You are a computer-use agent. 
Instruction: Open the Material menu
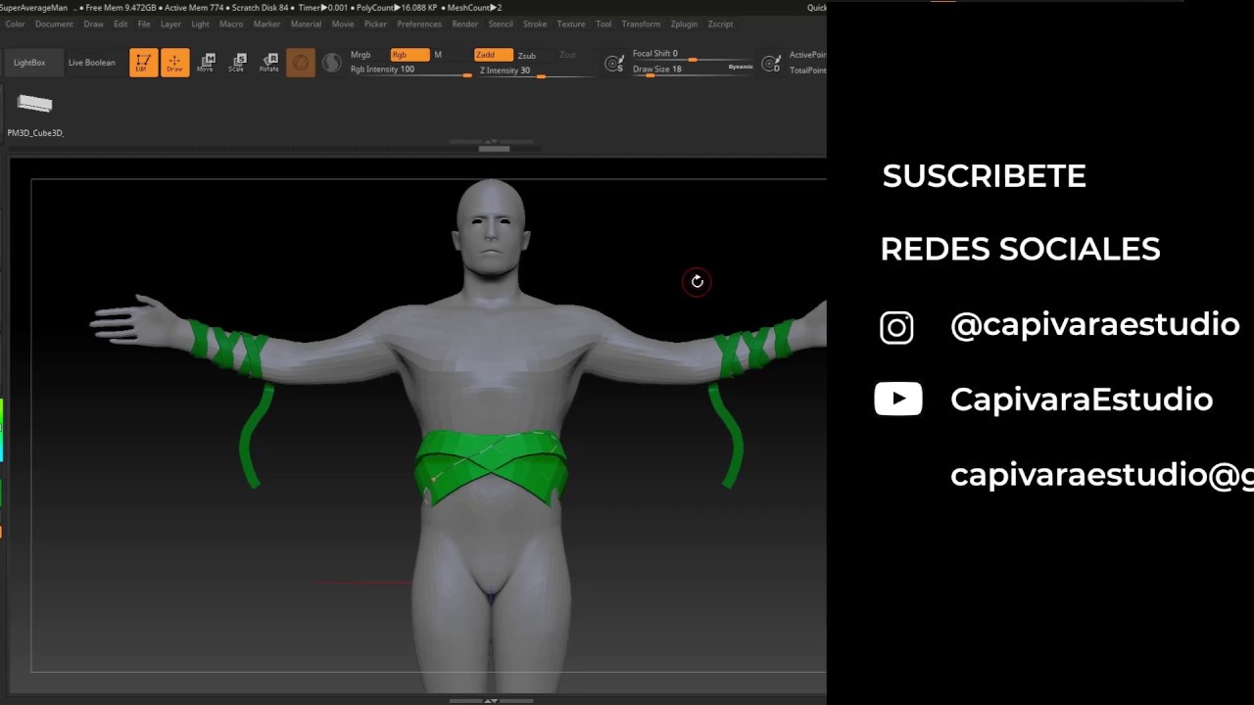pos(306,23)
